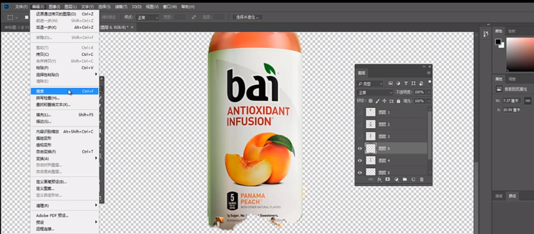Click the lock all padlock icon
Screen dimensions: 534x234
tap(398, 101)
